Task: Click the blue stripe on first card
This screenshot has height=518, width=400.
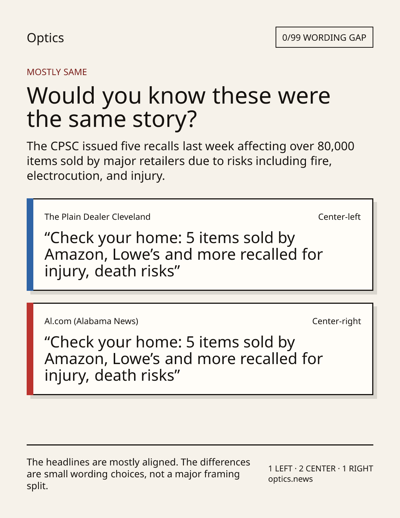Action: (30, 245)
